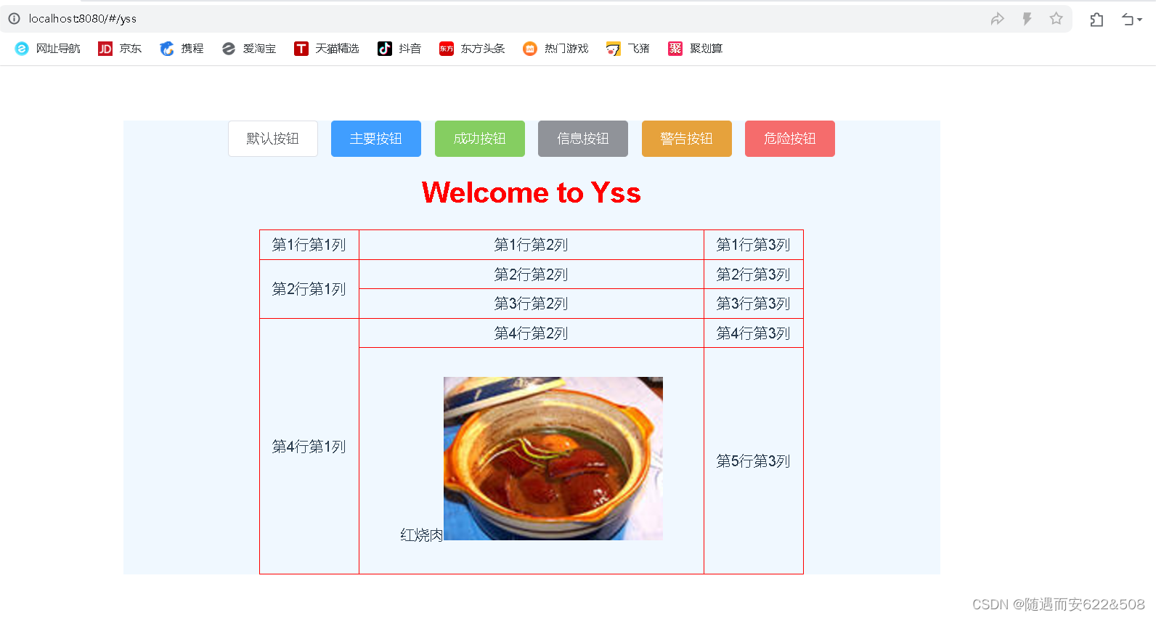
Task: Select table cell 第4行第2列
Action: click(x=532, y=333)
